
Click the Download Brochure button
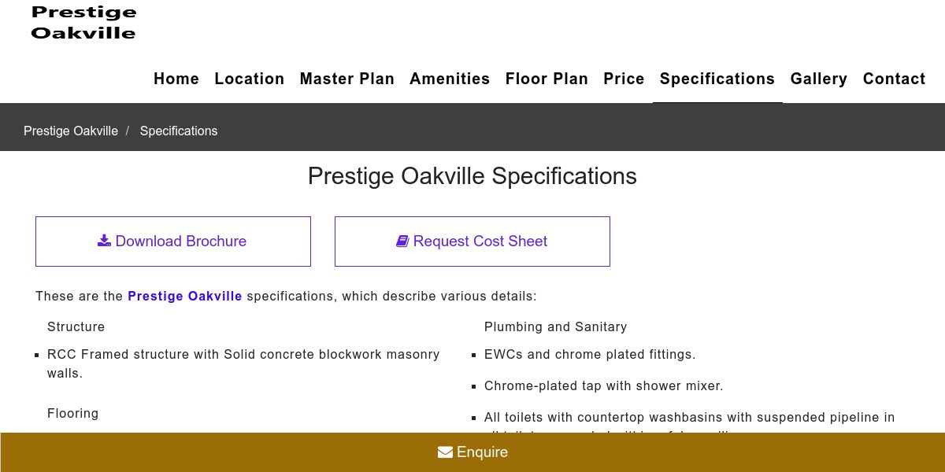tap(173, 242)
